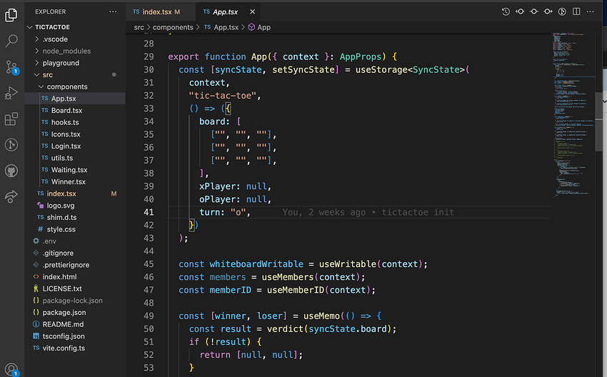
Task: Go to previous change icon
Action: [519, 11]
